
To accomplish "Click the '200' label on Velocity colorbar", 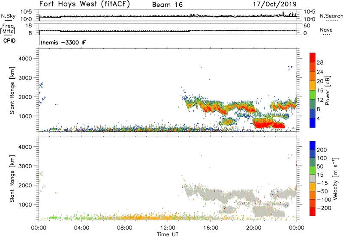I will pos(322,150).
